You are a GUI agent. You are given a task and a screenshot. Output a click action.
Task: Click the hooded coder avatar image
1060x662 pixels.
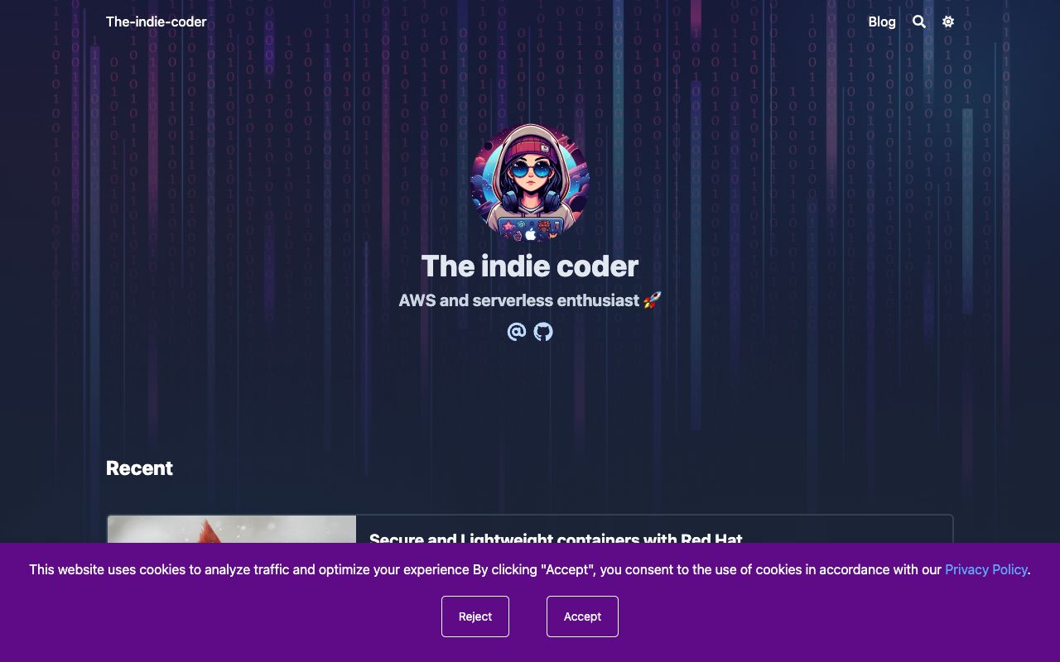(x=530, y=183)
